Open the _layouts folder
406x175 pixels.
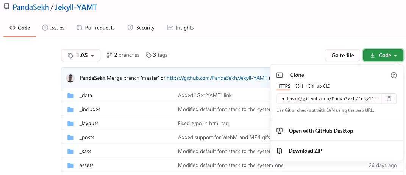(x=89, y=124)
